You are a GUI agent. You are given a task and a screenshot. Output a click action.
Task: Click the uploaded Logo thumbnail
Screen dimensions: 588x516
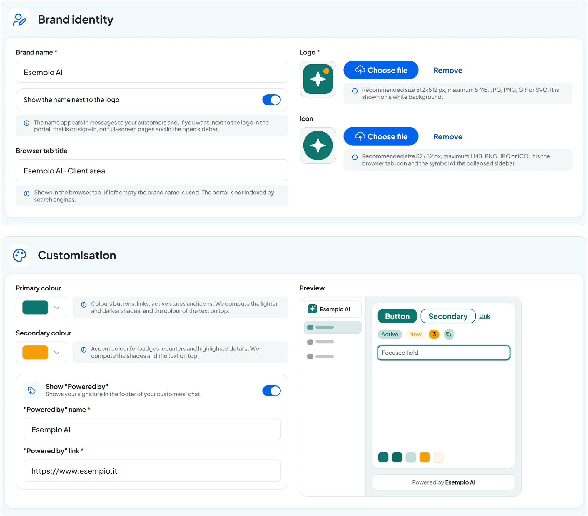pos(318,79)
